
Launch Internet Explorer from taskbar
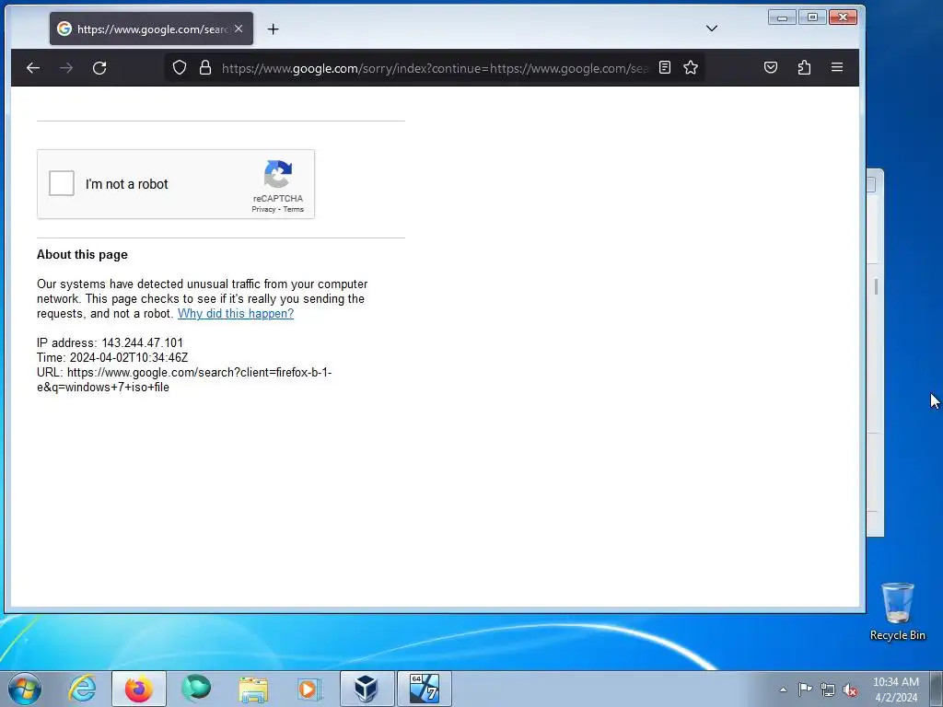pyautogui.click(x=82, y=689)
